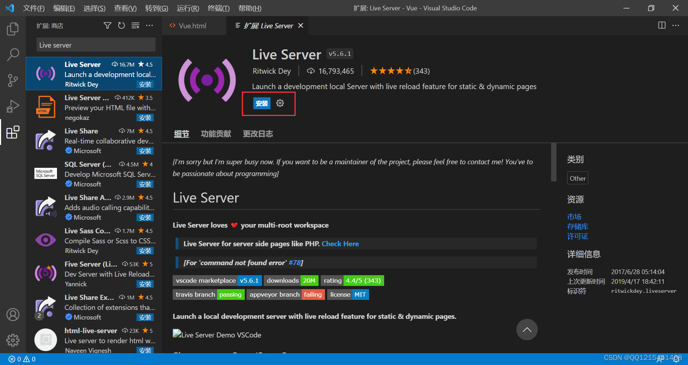Open the 编辑(E) menu
The width and height of the screenshot is (688, 365).
click(x=64, y=8)
